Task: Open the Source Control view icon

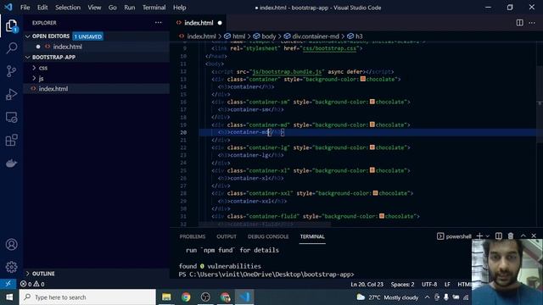Action: [x=11, y=71]
